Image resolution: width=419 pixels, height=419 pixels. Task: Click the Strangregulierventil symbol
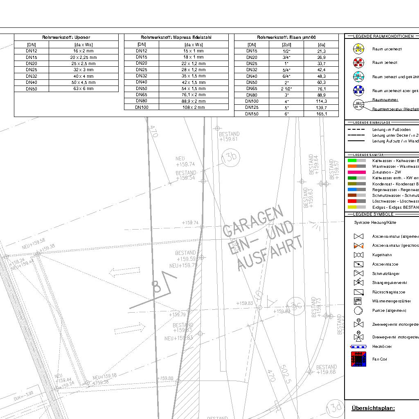click(358, 282)
